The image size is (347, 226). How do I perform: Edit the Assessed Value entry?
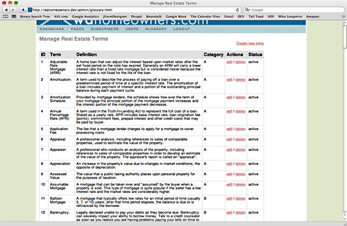click(229, 174)
